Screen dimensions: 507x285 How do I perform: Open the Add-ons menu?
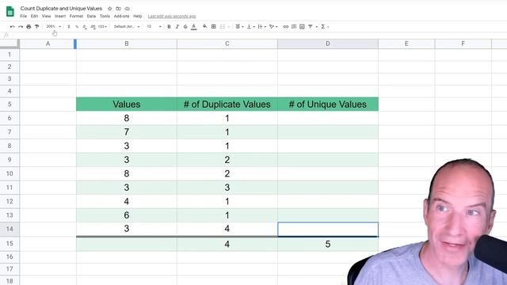coord(121,16)
